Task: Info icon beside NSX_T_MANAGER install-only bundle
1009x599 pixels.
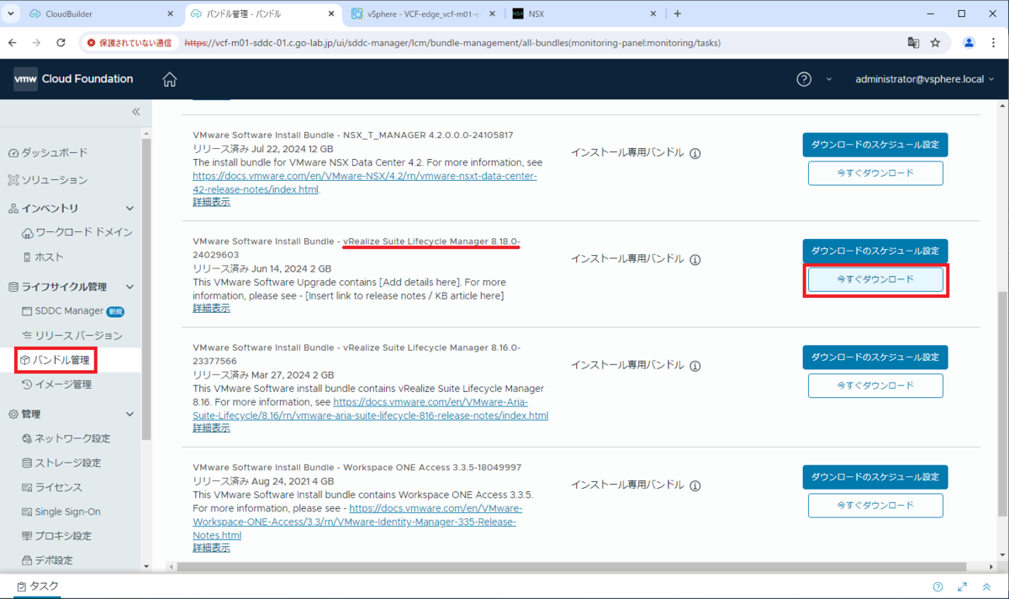Action: point(695,153)
